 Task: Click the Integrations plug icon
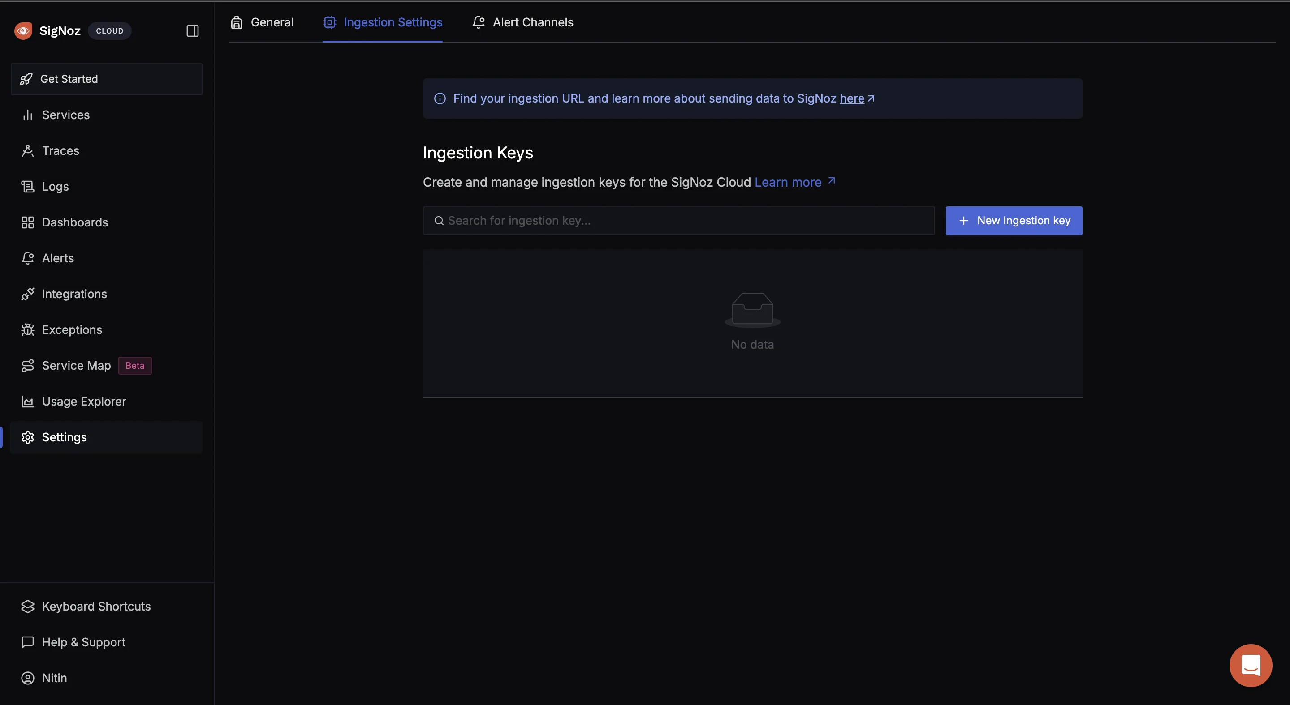click(x=27, y=294)
